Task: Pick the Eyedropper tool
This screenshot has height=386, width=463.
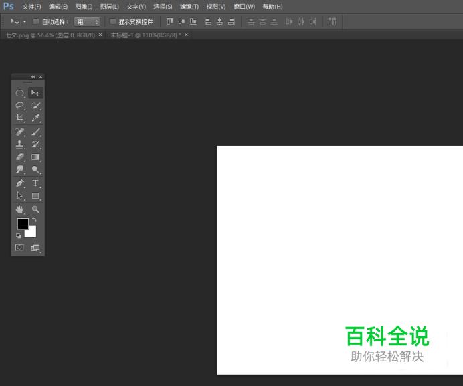Action: pos(35,118)
